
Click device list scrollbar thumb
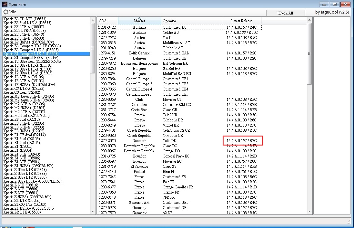tap(93, 48)
